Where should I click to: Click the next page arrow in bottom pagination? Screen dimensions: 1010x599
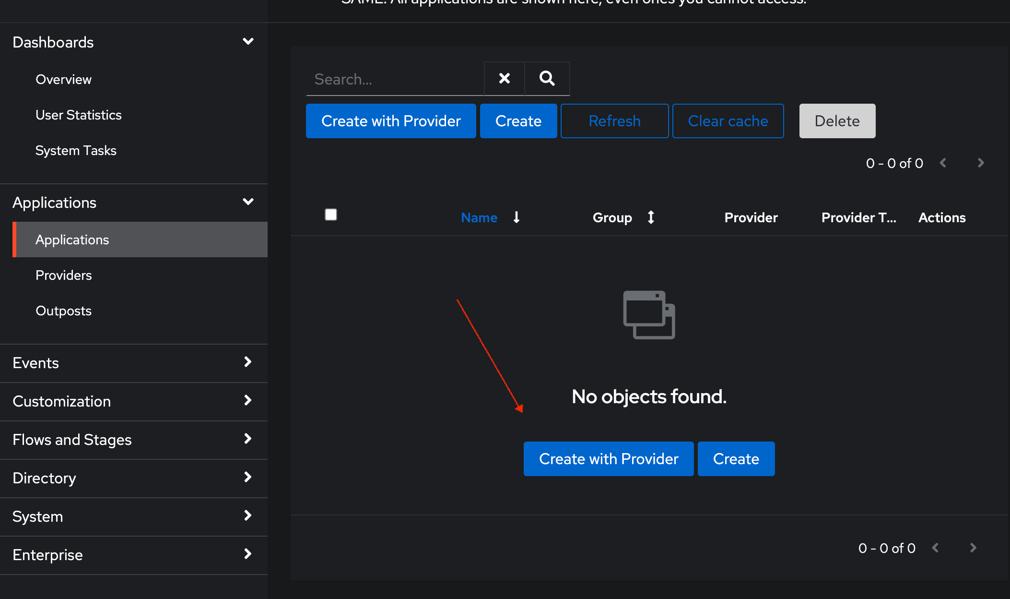[x=973, y=548]
